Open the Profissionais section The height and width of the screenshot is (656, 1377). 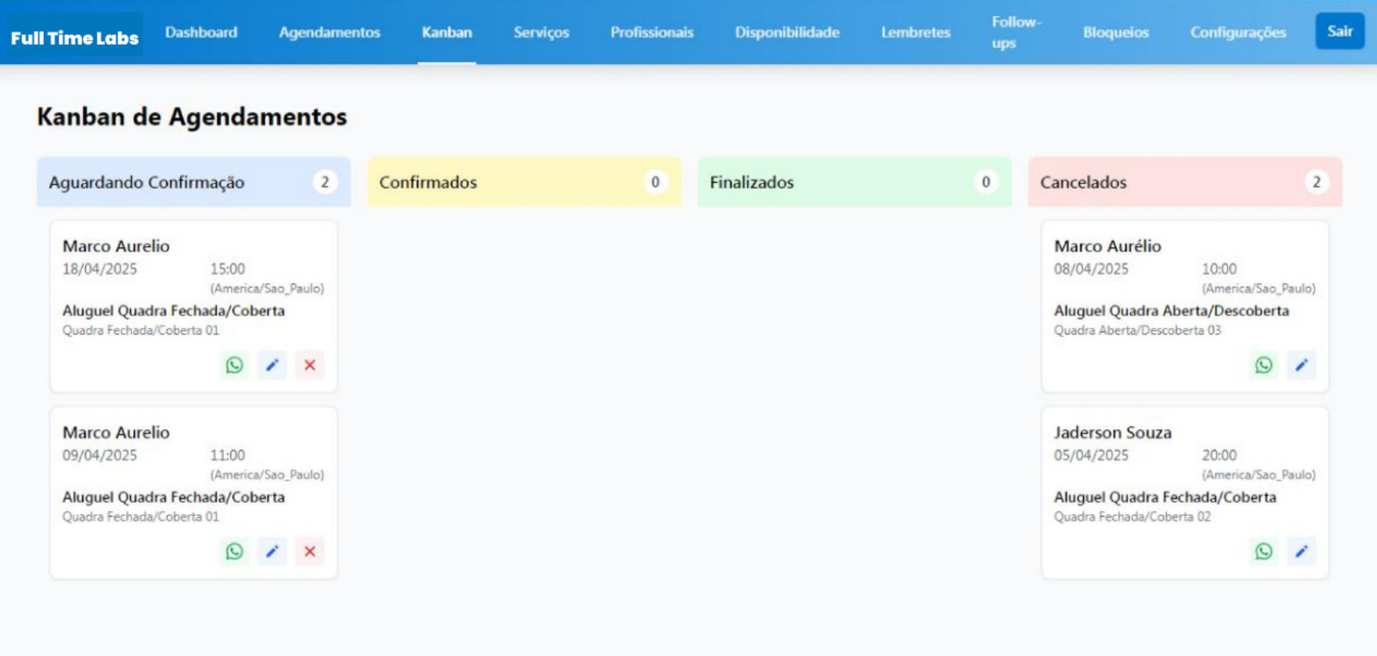point(651,32)
